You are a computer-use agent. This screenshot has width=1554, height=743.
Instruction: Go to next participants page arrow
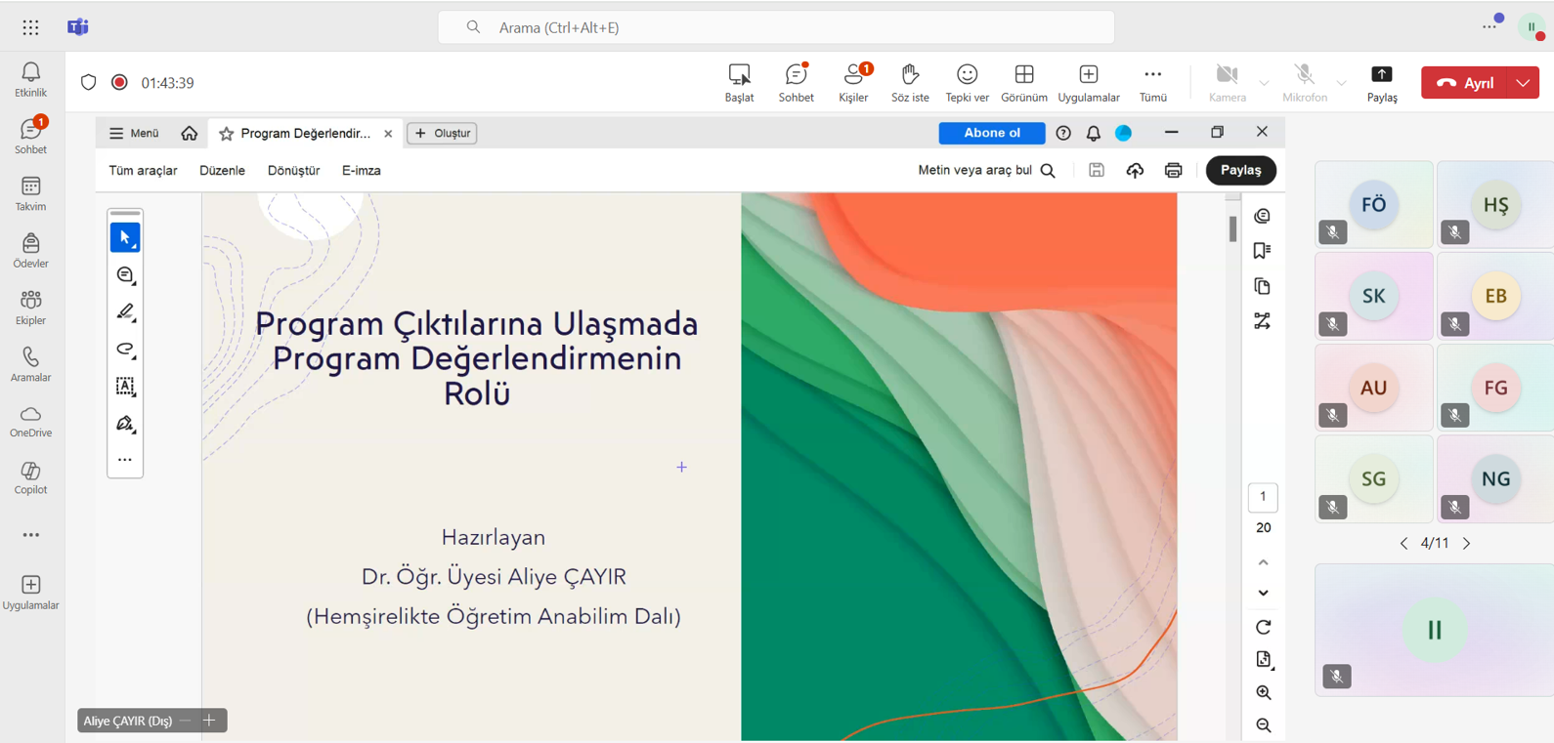[1466, 543]
